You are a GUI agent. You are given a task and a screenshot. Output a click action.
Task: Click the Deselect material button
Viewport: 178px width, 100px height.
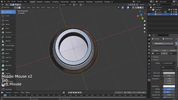click(x=173, y=51)
